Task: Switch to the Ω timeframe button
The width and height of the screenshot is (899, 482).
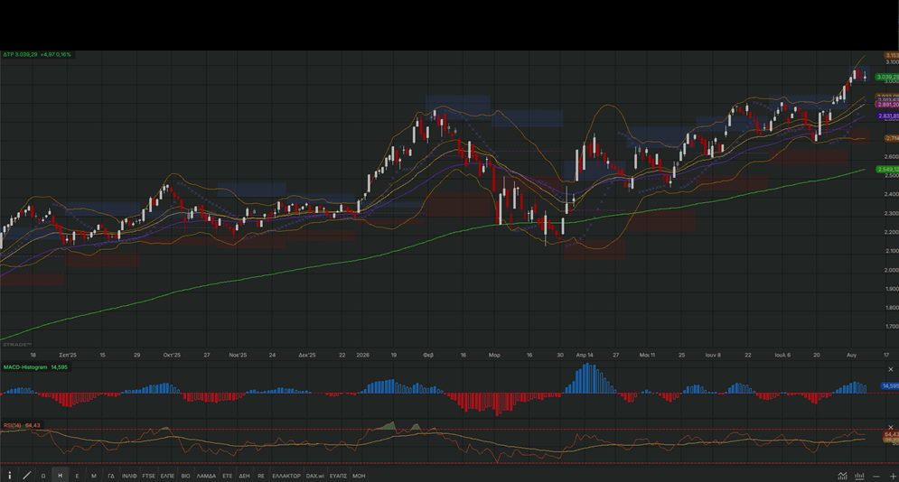Action: 43,476
